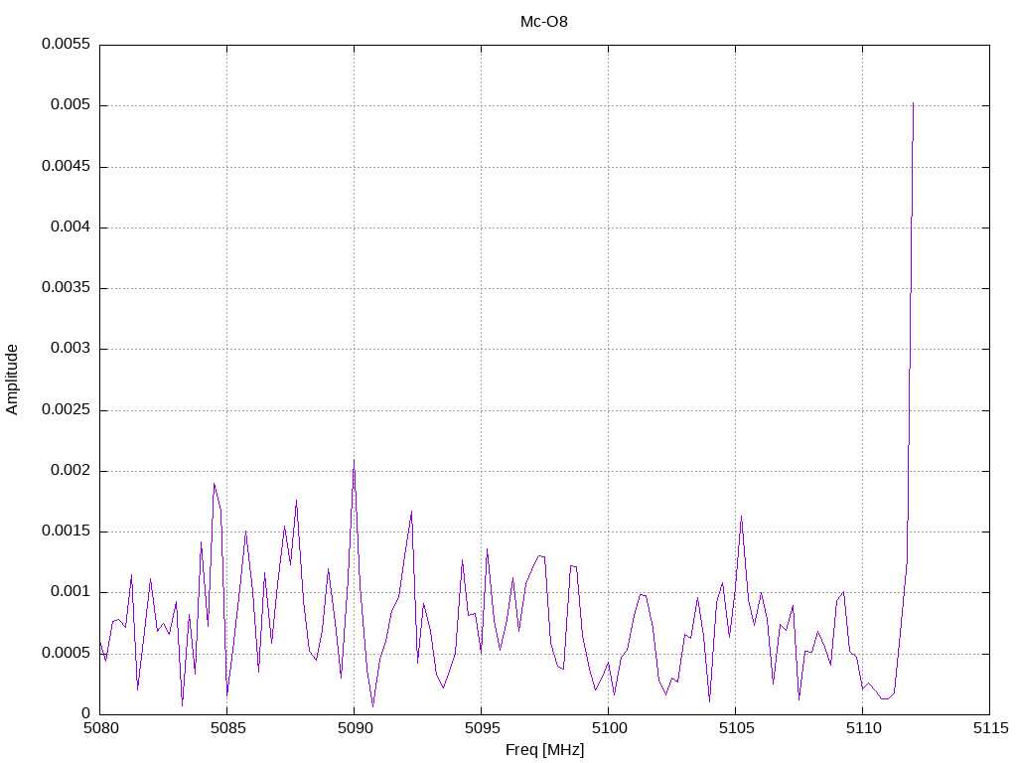Click the Freq [MHz] x-axis label

[x=544, y=750]
